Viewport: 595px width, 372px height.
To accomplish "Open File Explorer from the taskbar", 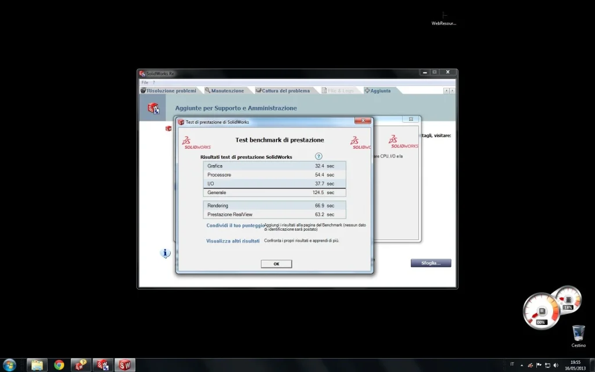I will 37,365.
